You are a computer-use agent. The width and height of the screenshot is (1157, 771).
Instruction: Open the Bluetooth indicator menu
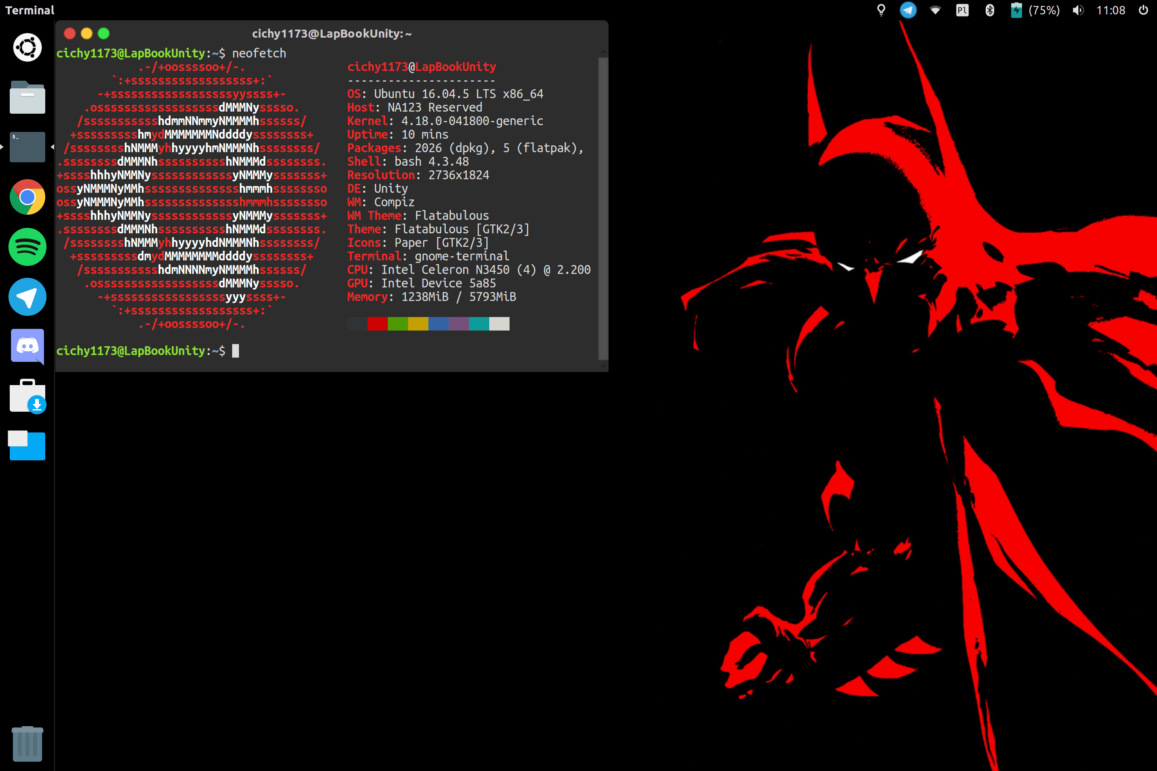coord(989,10)
